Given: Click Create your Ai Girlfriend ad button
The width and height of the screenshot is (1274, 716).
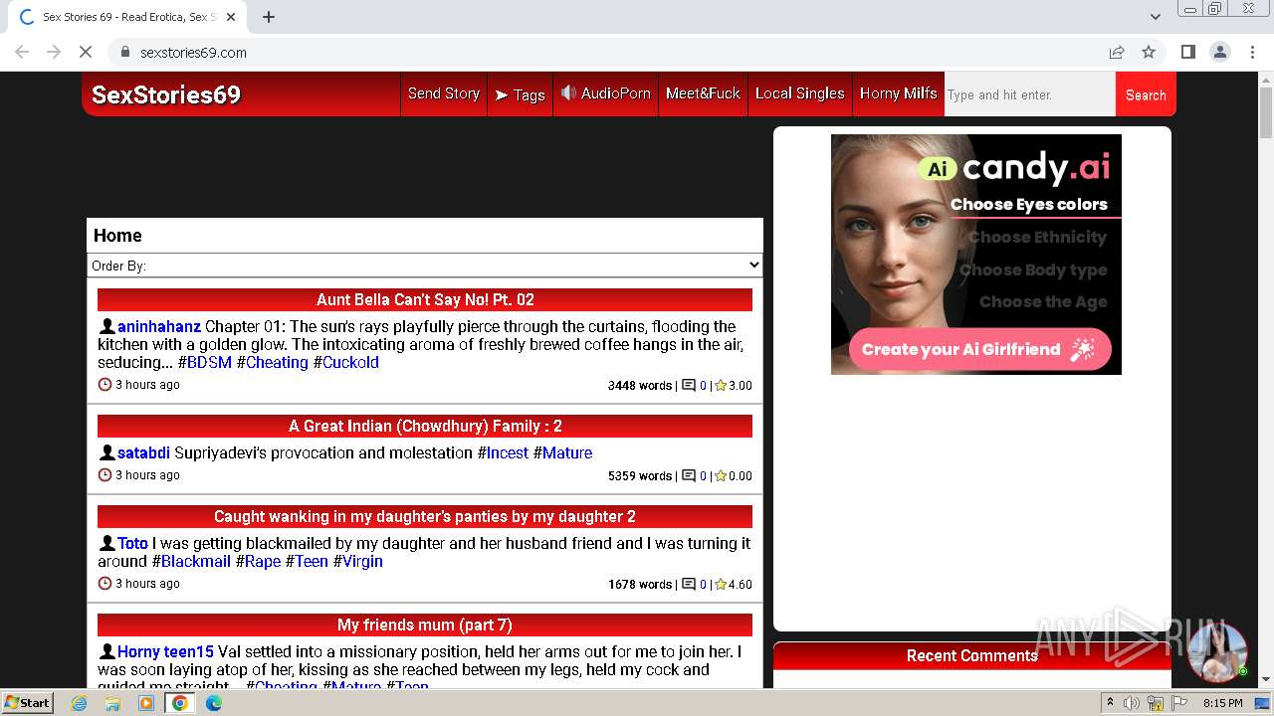Looking at the screenshot, I should click(979, 350).
